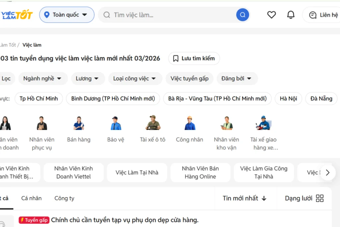
Task: Click the Bán hàng label text
Action: pyautogui.click(x=79, y=140)
